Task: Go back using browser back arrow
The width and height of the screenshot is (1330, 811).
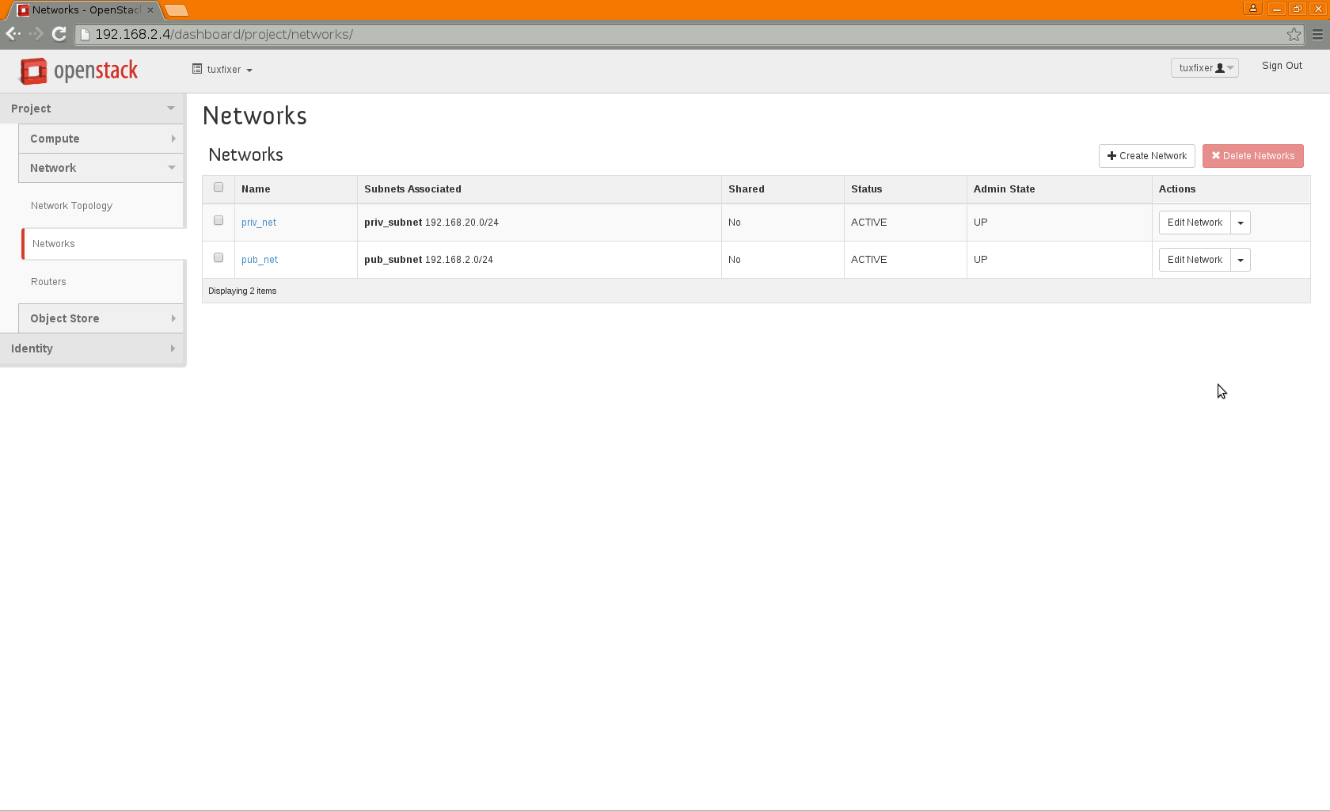Action: tap(13, 34)
